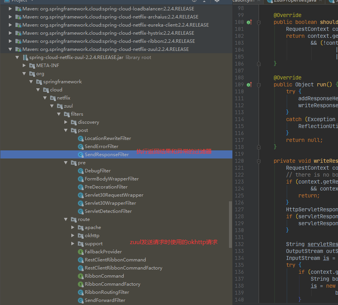Click the apache package folder icon
The height and width of the screenshot is (305, 338).
(x=81, y=227)
